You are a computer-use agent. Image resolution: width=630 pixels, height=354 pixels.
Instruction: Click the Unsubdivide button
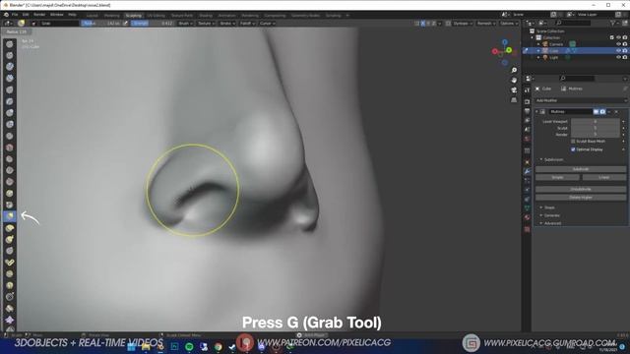coord(581,189)
